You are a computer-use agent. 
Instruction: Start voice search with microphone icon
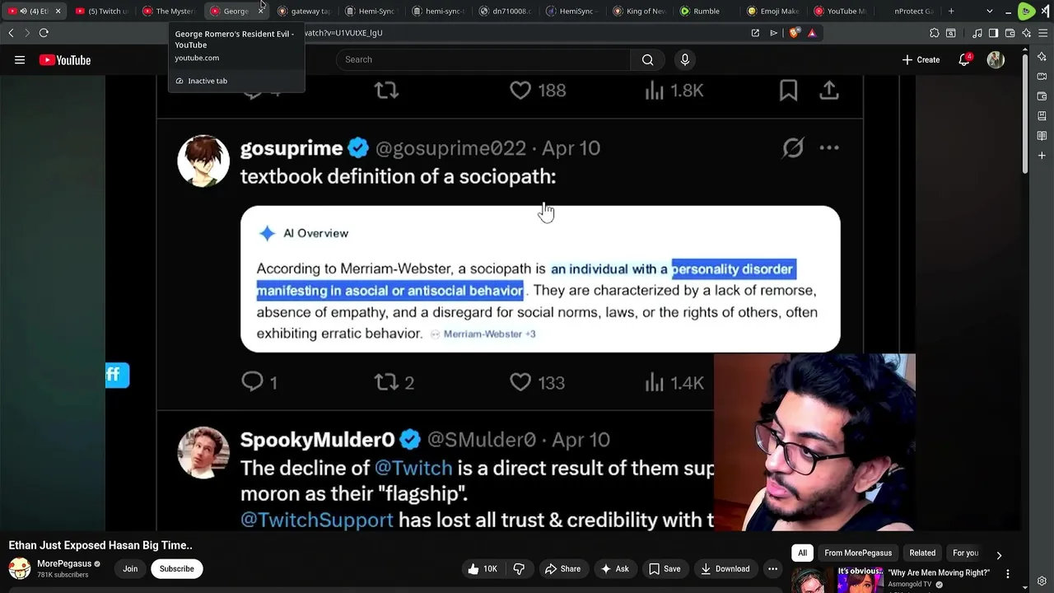(684, 59)
